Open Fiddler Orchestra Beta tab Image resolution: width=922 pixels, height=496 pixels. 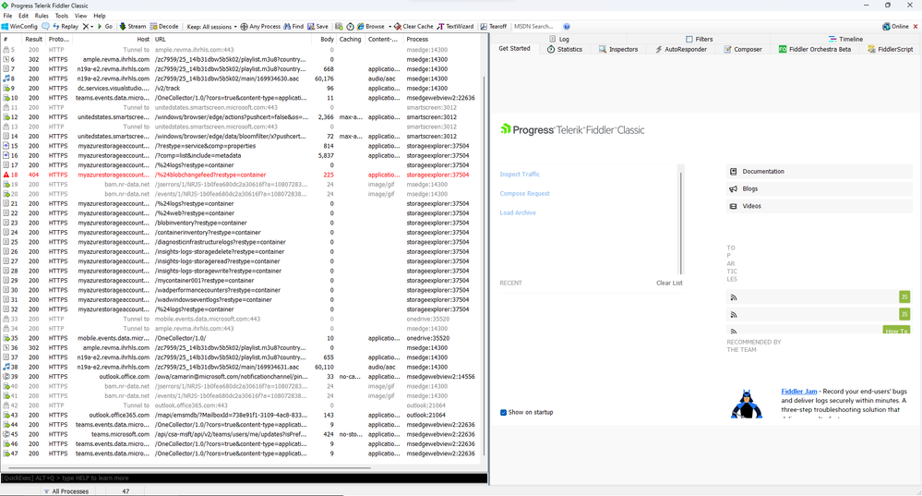(x=814, y=50)
